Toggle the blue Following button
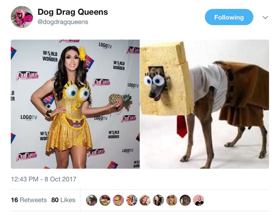The width and height of the screenshot is (278, 215). point(229,17)
